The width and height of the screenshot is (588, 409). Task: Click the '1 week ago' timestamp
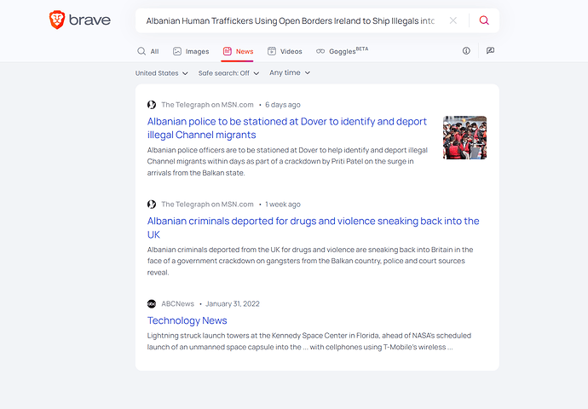(x=283, y=204)
